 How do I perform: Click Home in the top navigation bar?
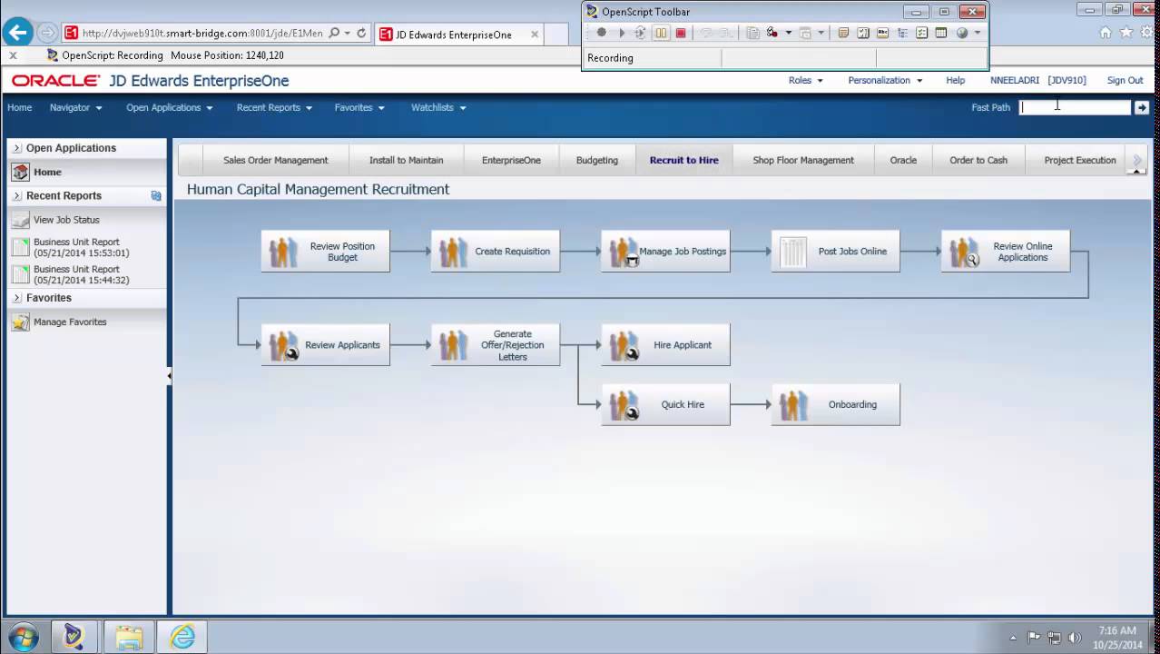click(x=20, y=107)
